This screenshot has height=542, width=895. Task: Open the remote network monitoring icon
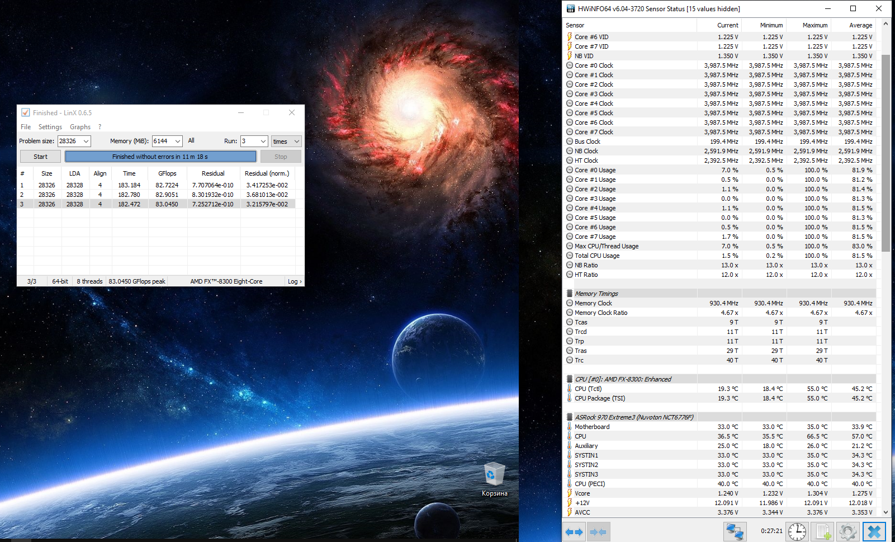(x=735, y=531)
